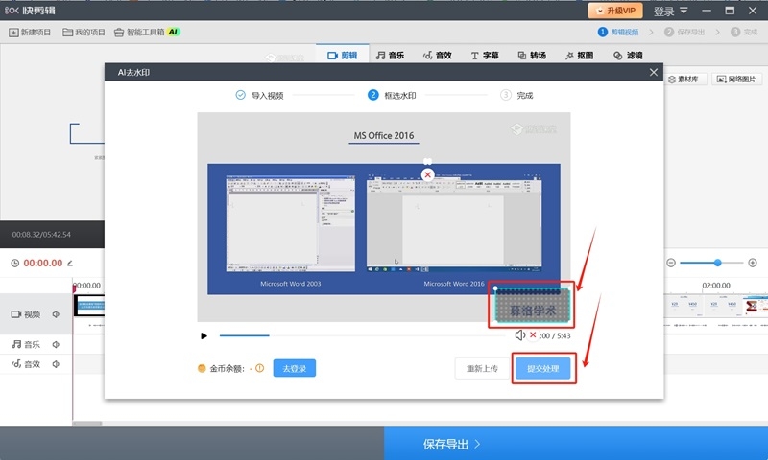
Task: Click the 升级VIP upgrade button
Action: pyautogui.click(x=614, y=11)
